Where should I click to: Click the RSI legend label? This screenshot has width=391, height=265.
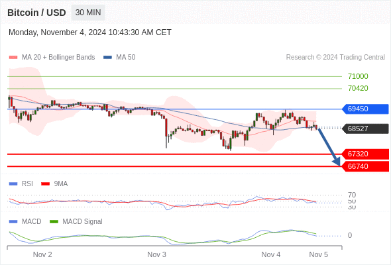(x=27, y=184)
